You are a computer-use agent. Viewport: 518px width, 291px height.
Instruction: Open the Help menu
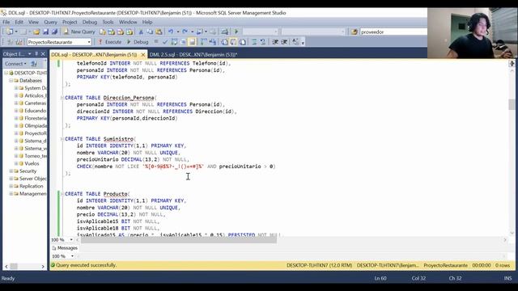[147, 22]
